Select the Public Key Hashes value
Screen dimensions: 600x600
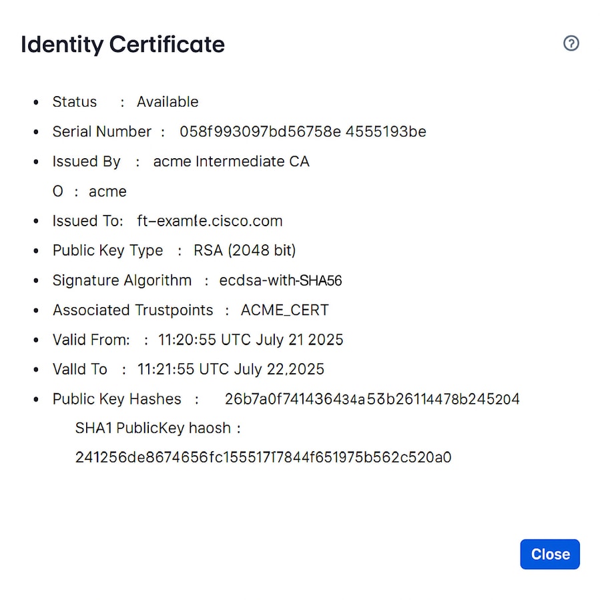pos(372,398)
